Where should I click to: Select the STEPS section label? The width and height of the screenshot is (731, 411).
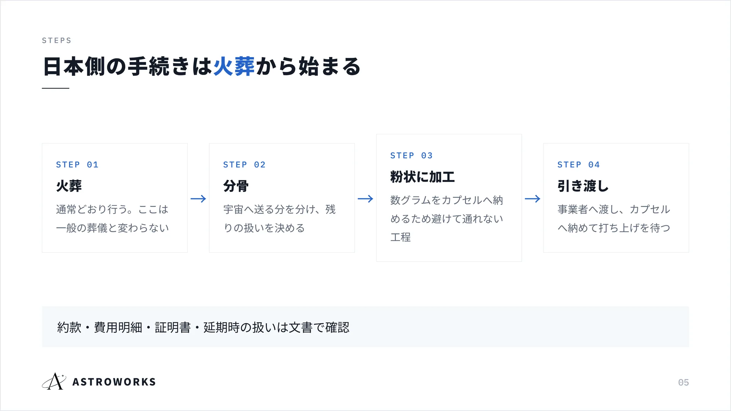point(57,40)
